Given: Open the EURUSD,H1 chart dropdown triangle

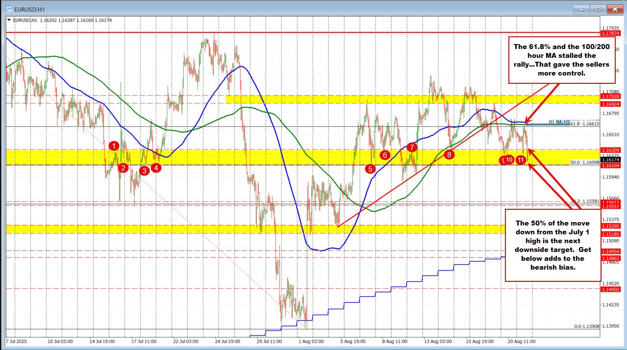Looking at the screenshot, I should coord(8,20).
